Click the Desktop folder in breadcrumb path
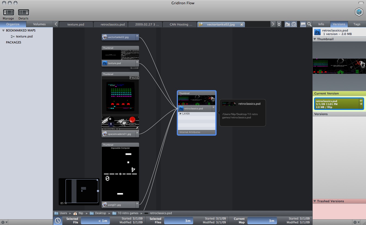 (x=100, y=213)
